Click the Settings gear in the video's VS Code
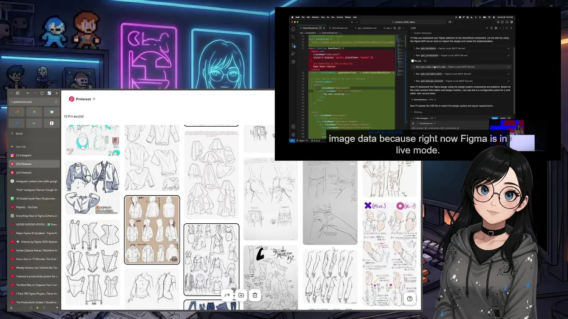This screenshot has width=568, height=319. click(x=293, y=134)
